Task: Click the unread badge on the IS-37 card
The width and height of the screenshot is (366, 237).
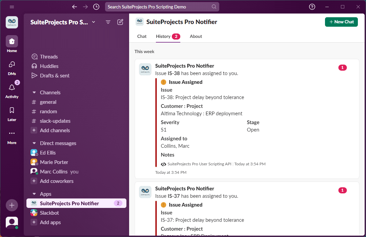Action: [342, 190]
